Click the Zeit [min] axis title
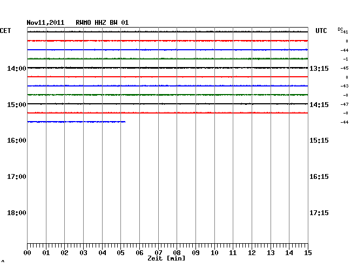Viewport: 351px width, 267px height. coord(166,258)
